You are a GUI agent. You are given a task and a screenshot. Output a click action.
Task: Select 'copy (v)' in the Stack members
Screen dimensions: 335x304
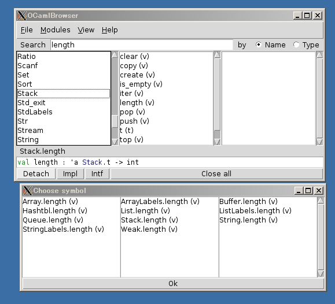coord(166,65)
